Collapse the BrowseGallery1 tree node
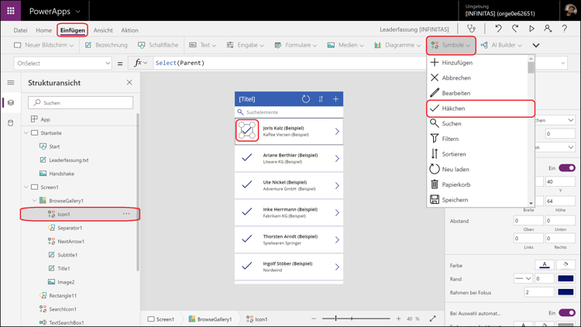 [x=34, y=201]
